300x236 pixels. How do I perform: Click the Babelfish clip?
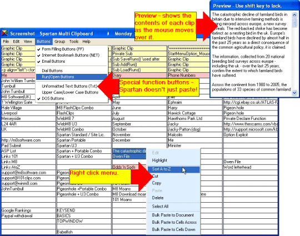[x=84, y=232]
